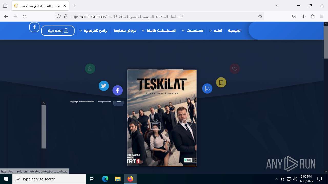328x184 pixels.
Task: Click the Firefox taskbar icon
Action: coord(130,179)
